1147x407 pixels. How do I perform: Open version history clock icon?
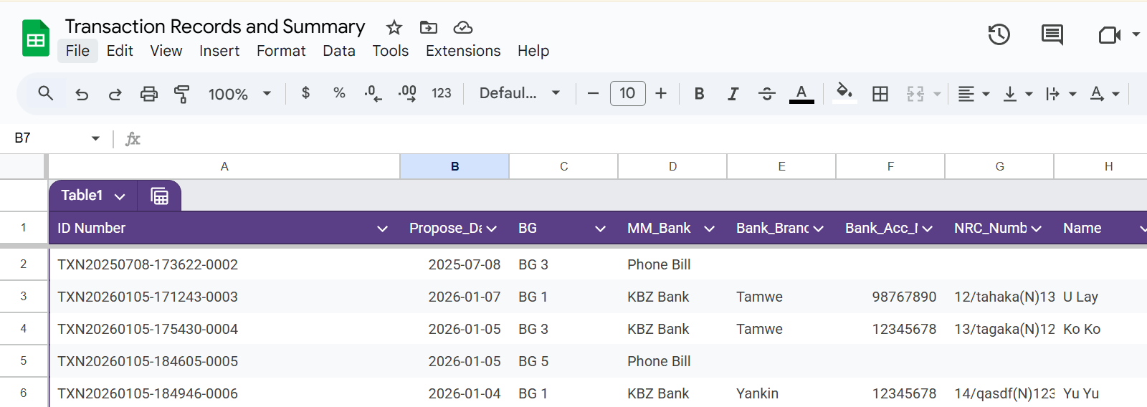click(999, 34)
